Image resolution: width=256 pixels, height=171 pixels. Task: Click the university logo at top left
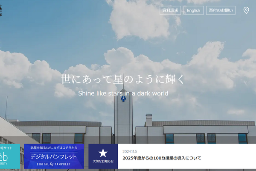(1, 10)
